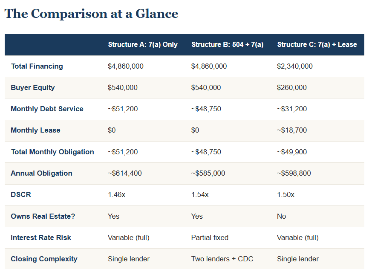Screen dimensions: 372x269
Task: Select the "Owns Real Estate?" row label
Action: [x=43, y=216]
